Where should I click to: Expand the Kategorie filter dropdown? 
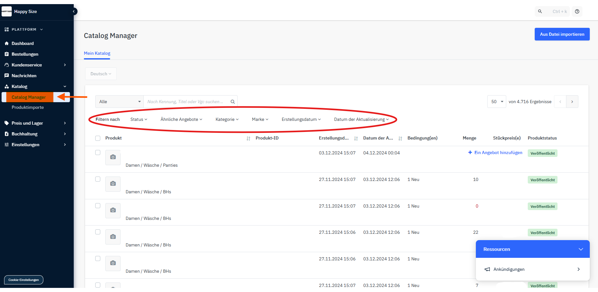[x=227, y=119]
